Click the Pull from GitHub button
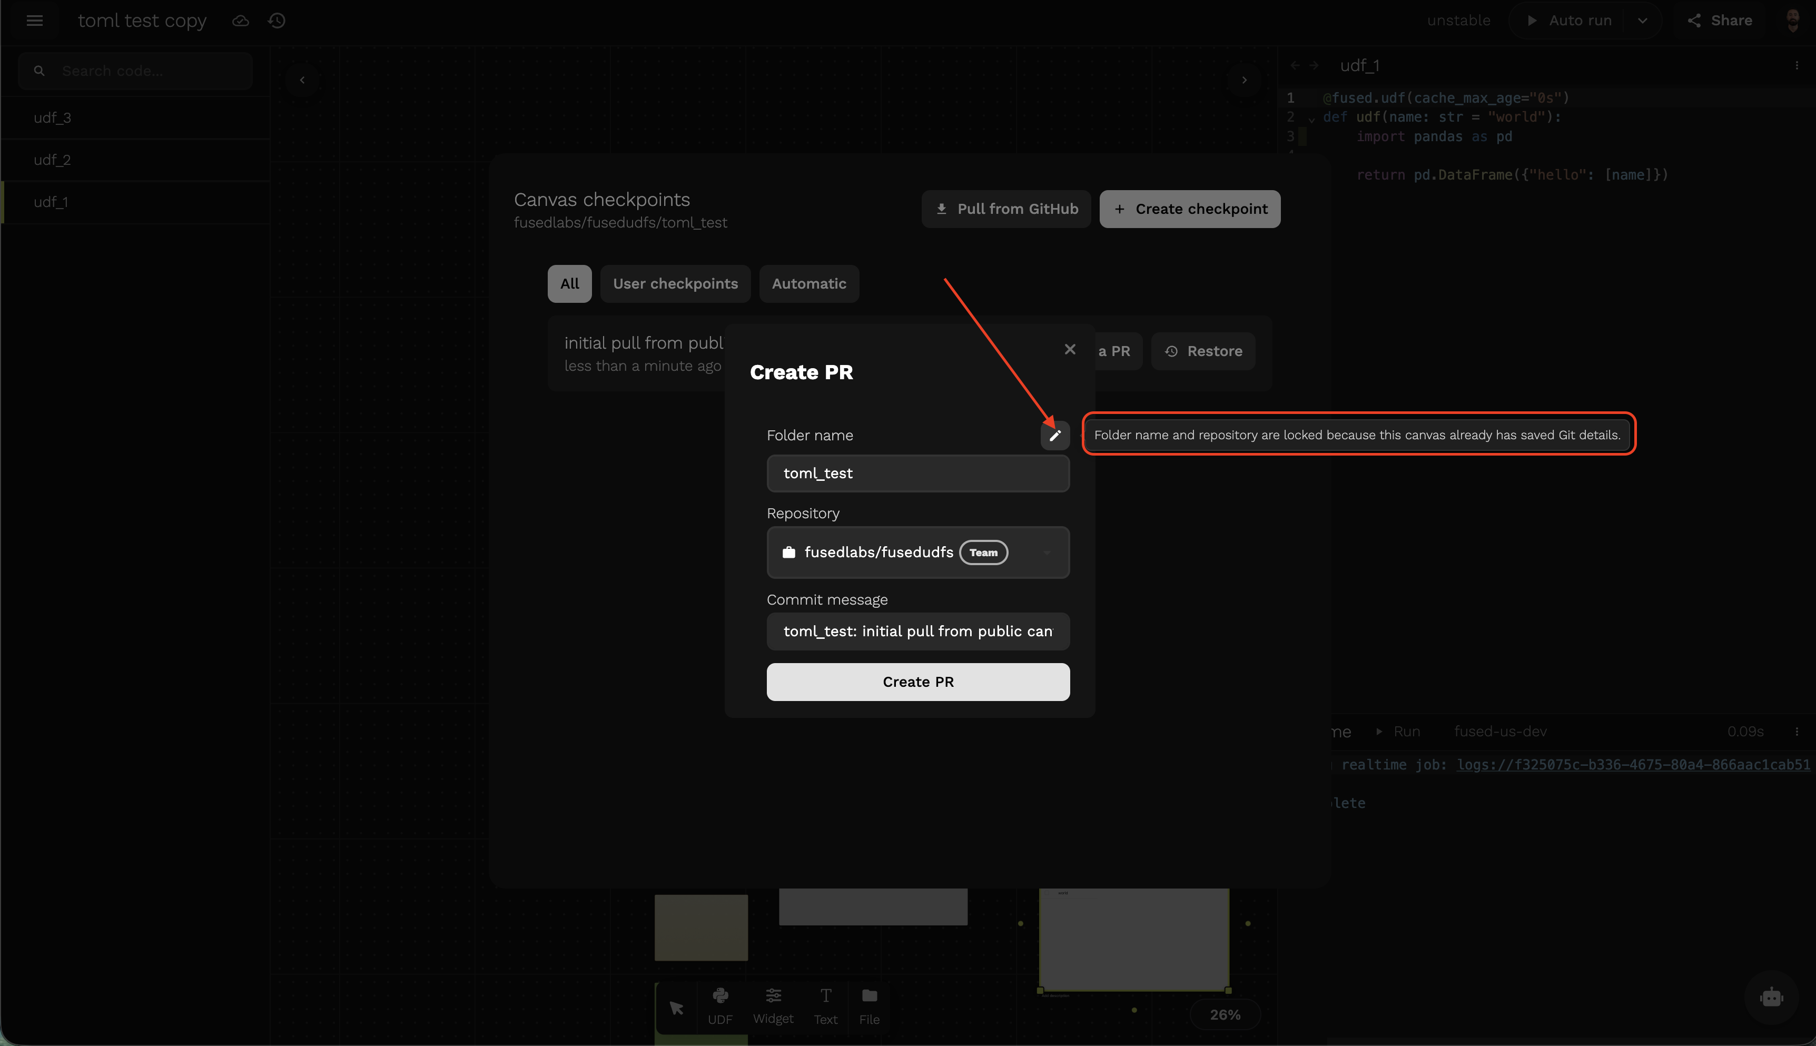The height and width of the screenshot is (1046, 1816). (x=1005, y=209)
